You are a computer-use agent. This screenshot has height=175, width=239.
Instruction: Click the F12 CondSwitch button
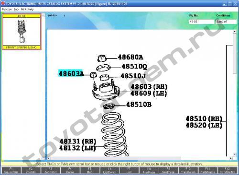click(228, 171)
